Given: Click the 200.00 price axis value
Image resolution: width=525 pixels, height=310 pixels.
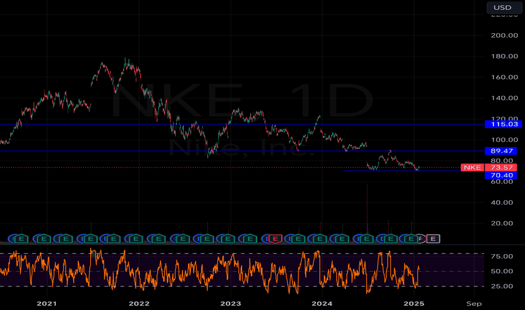Looking at the screenshot, I should (x=504, y=35).
